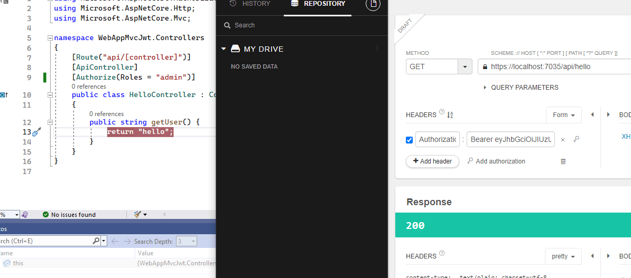Image resolution: width=631 pixels, height=278 pixels.
Task: Click the '0 references' lens above HelloController
Action: point(89,87)
